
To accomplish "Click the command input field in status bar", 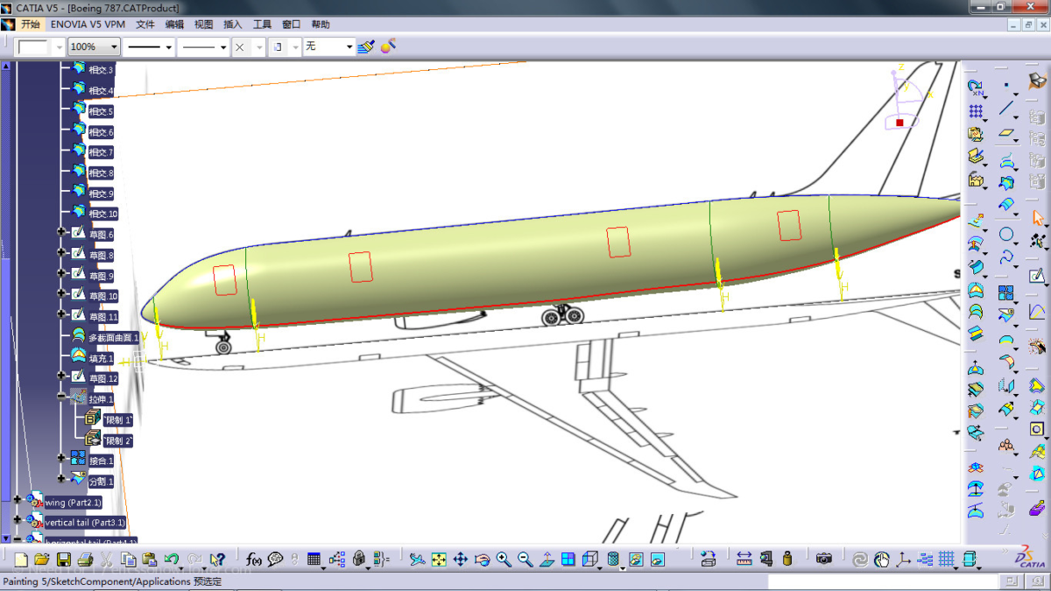I will 884,581.
